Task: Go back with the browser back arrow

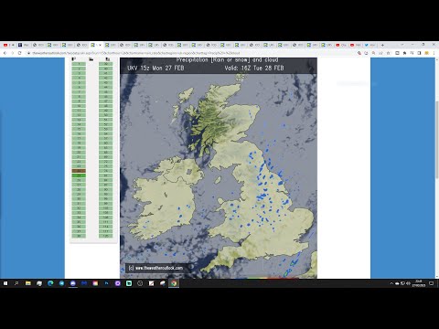Action: click(x=5, y=53)
